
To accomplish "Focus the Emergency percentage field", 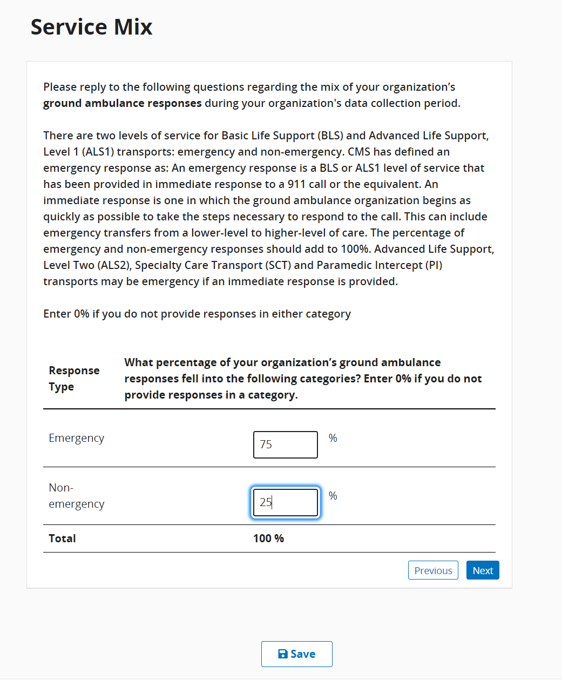I will pos(286,445).
